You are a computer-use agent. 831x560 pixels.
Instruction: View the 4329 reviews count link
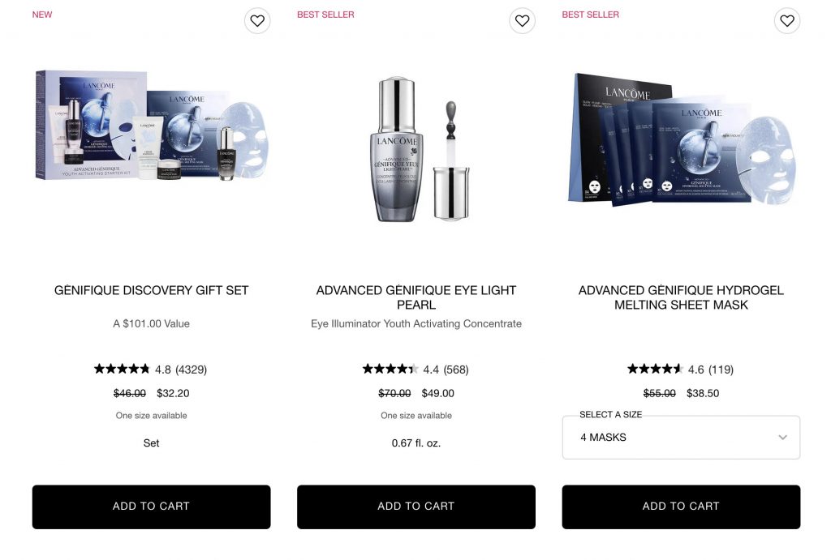click(x=191, y=370)
